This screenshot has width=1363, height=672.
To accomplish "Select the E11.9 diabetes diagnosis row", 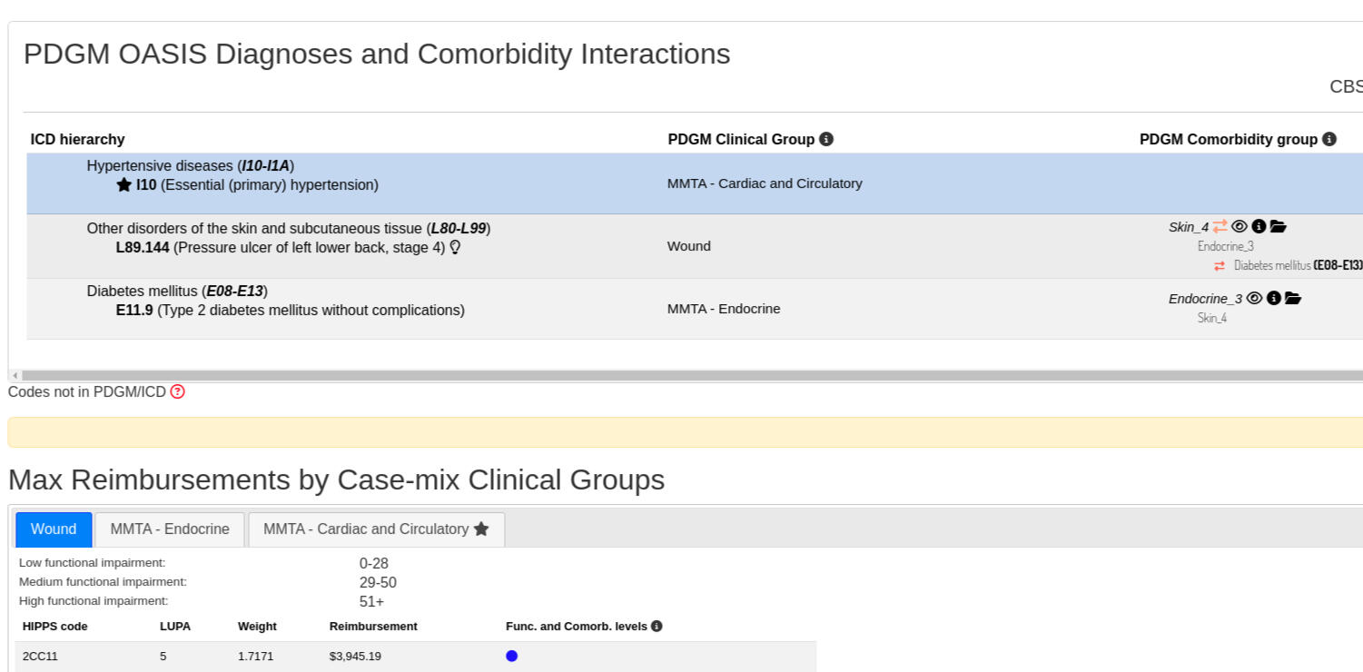I will click(290, 310).
